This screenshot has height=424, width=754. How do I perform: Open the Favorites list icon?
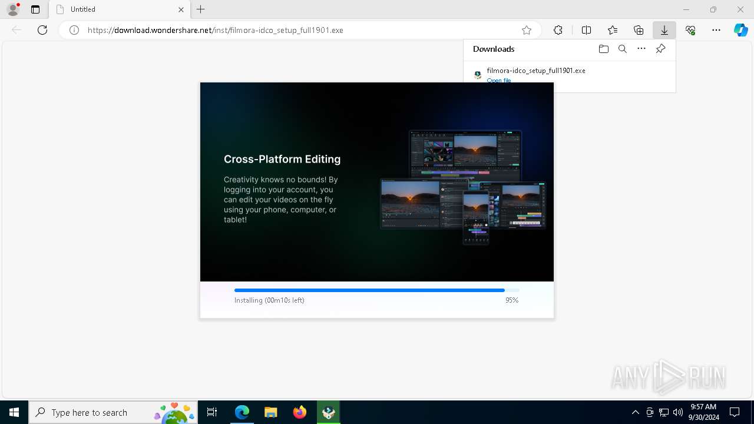coord(613,30)
